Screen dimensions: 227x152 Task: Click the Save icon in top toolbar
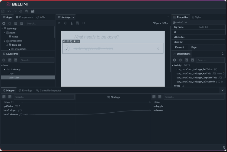[3, 11]
